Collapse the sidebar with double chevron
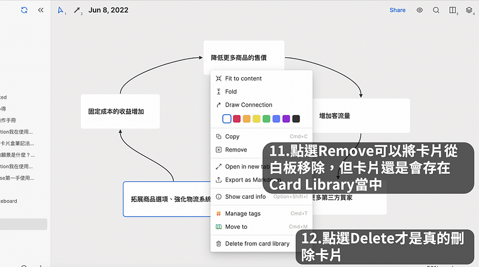The height and width of the screenshot is (267, 479). 41,10
